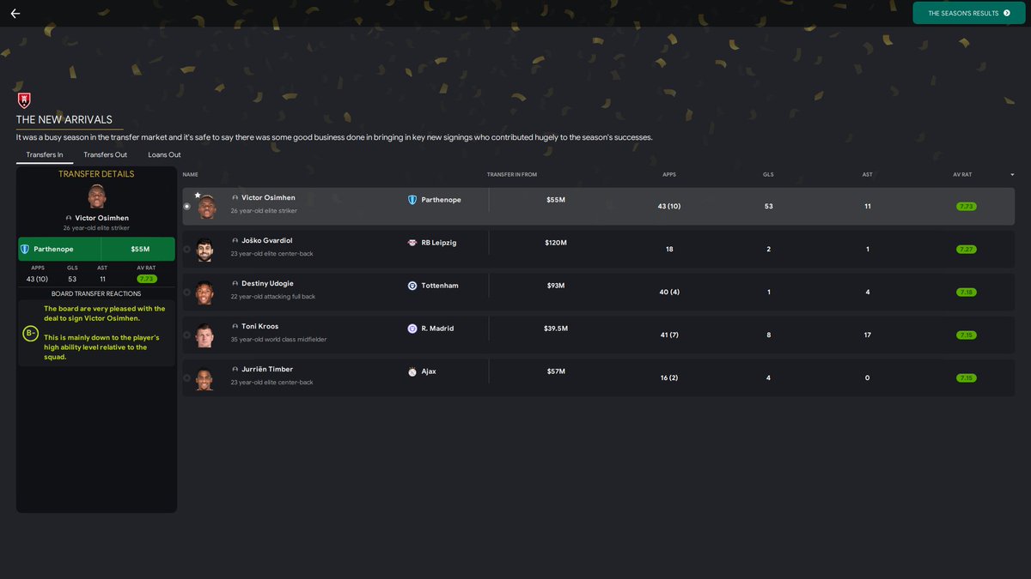The width and height of the screenshot is (1031, 579).
Task: Select Jurriën Timber row radio button
Action: pos(187,377)
